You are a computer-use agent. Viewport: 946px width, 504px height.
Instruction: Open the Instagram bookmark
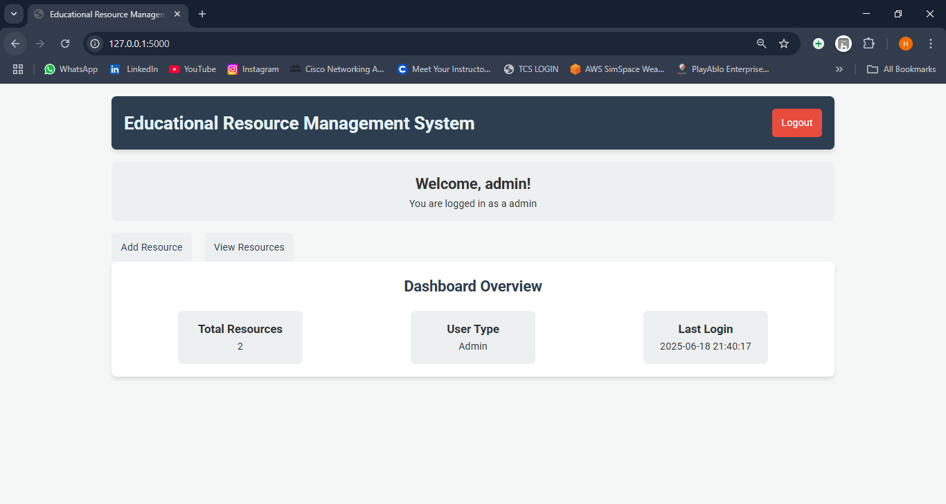click(253, 69)
